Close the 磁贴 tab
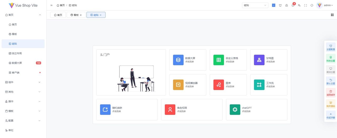 click(x=101, y=15)
